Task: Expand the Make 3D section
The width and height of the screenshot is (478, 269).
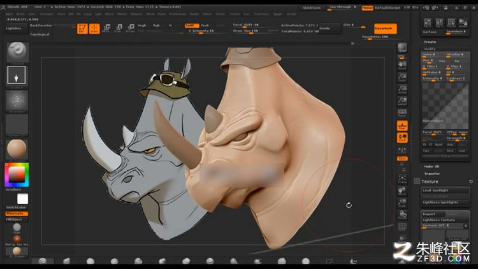Action: [x=431, y=166]
